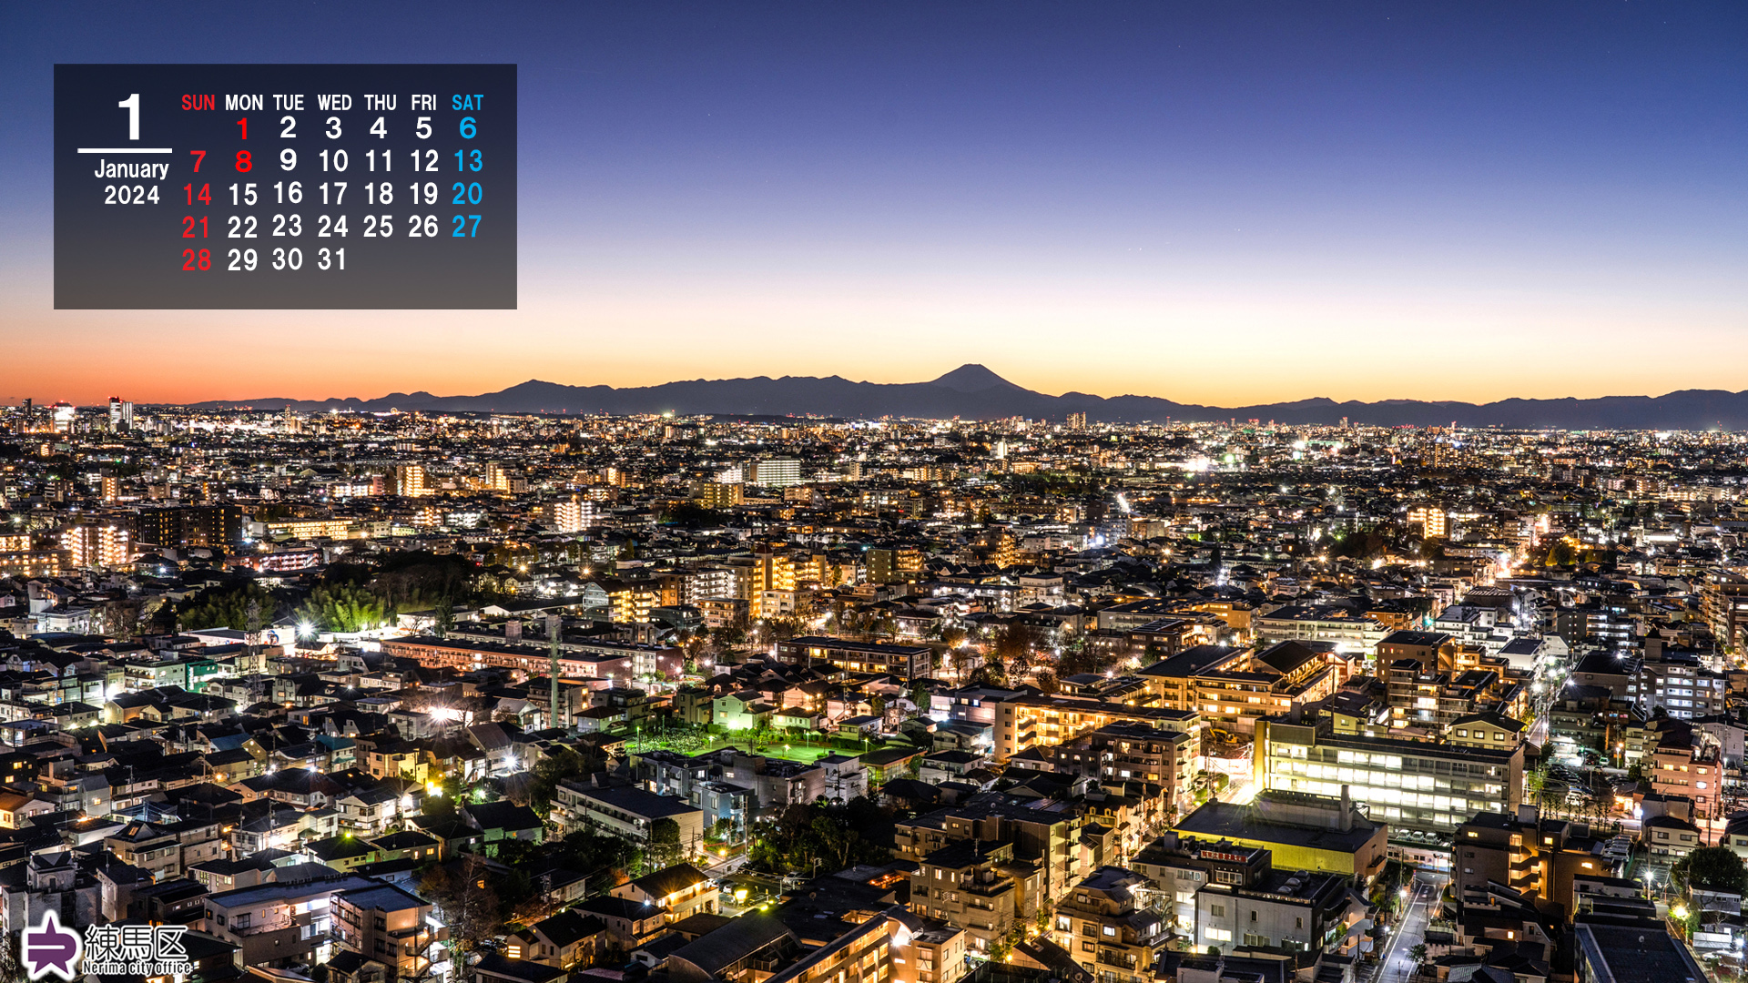1748x983 pixels.
Task: Select date 9 in the calendar
Action: click(288, 160)
